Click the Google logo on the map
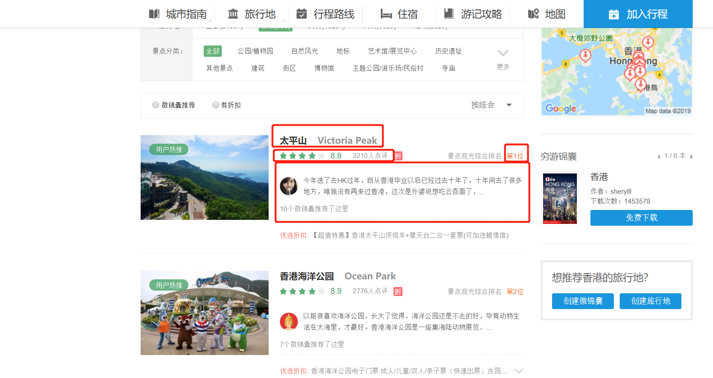 tap(561, 109)
